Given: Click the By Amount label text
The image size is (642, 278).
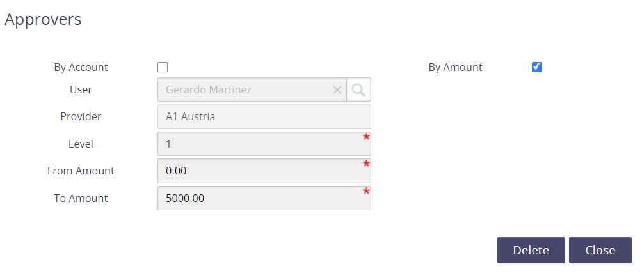Looking at the screenshot, I should pos(455,67).
